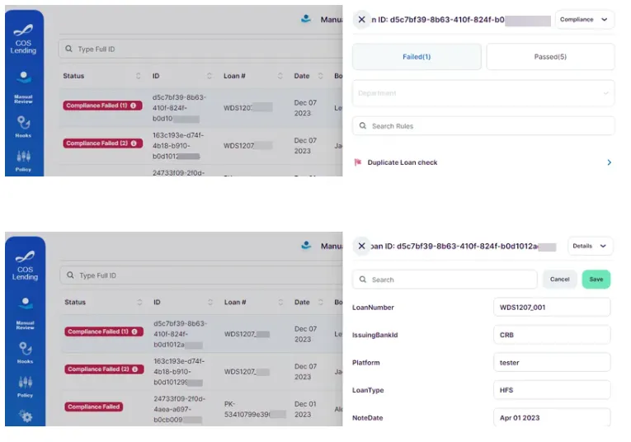Edit the NoteDate field Apr 01 2023
The height and width of the screenshot is (442, 631).
(552, 417)
